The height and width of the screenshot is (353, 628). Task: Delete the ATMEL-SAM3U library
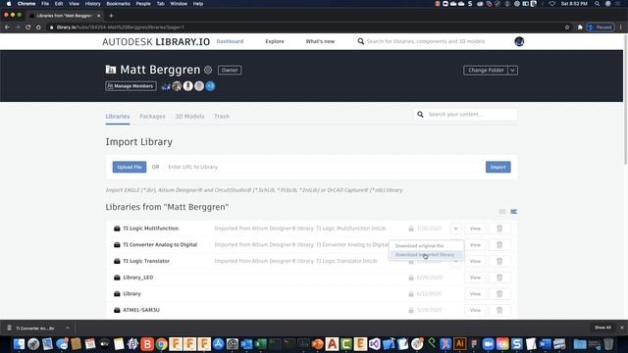pos(499,310)
